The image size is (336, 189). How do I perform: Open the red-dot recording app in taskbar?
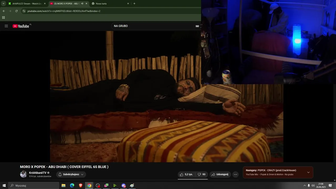coord(98,186)
